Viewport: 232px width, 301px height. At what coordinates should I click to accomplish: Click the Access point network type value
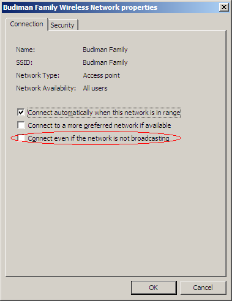(x=101, y=75)
